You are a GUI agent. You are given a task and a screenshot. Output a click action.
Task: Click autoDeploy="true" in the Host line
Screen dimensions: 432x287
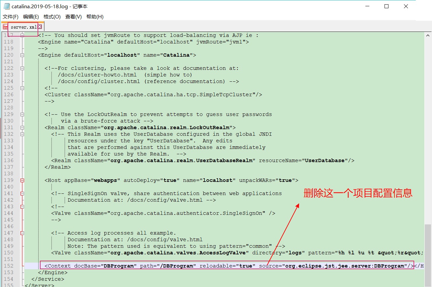[152, 180]
